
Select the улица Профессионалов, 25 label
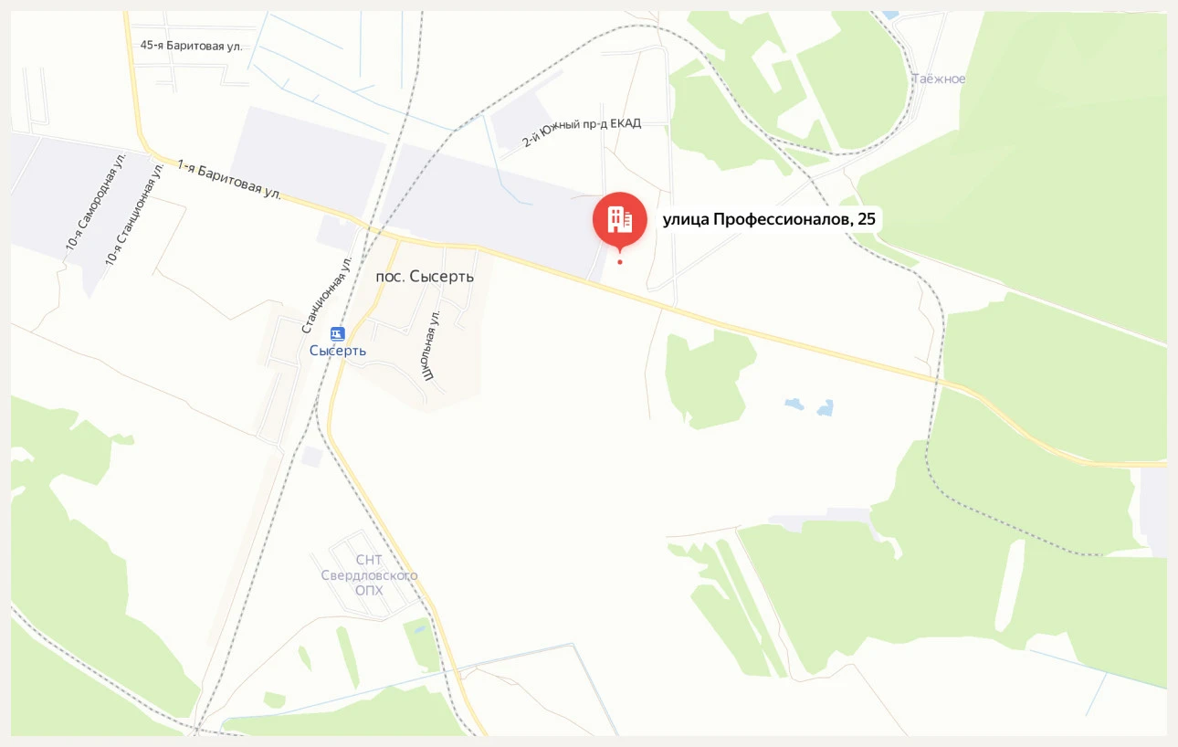tap(769, 219)
